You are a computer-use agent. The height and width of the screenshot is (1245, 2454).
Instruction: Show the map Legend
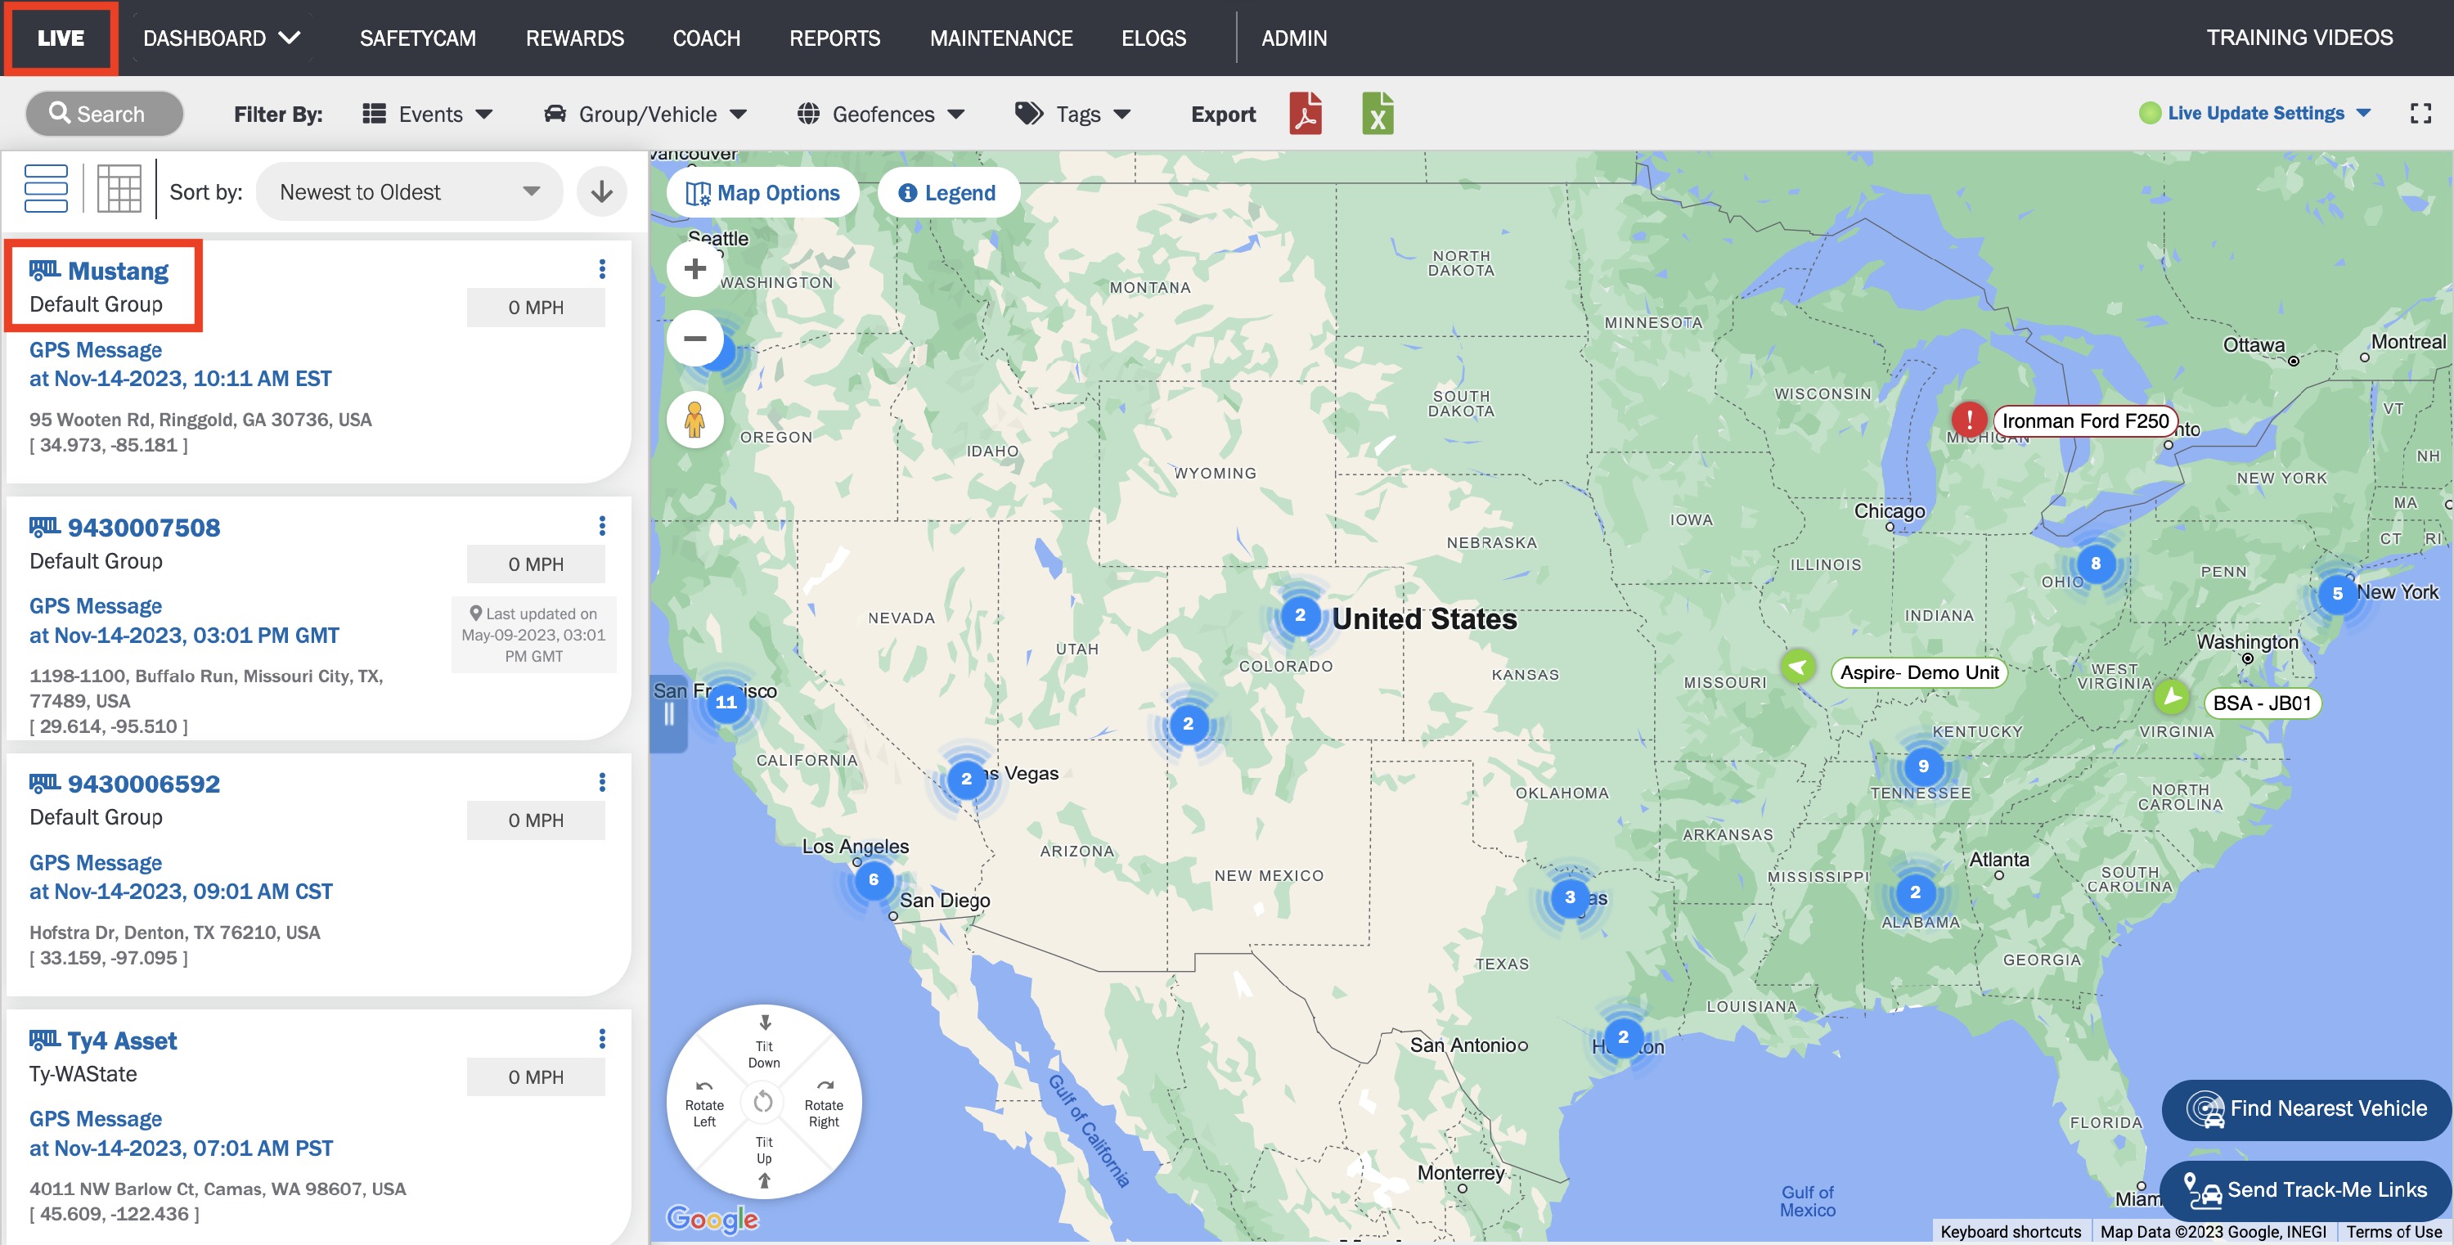tap(948, 192)
